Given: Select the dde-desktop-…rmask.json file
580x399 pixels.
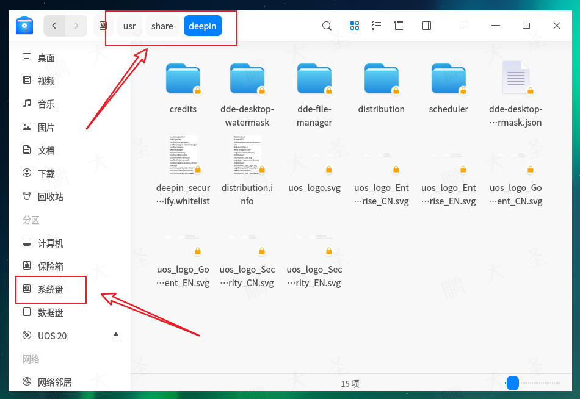Looking at the screenshot, I should (x=516, y=95).
